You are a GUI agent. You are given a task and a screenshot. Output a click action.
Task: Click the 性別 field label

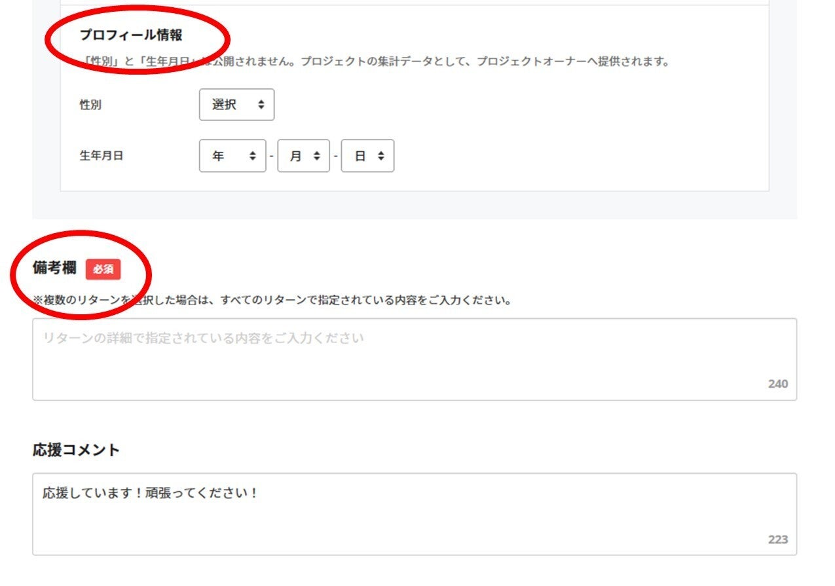[x=90, y=105]
